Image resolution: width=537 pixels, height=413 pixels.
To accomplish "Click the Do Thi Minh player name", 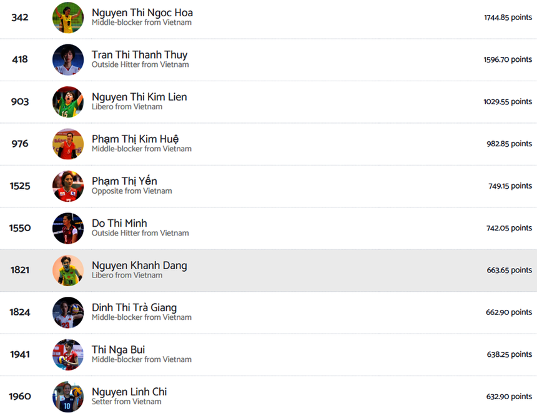I will tap(119, 223).
